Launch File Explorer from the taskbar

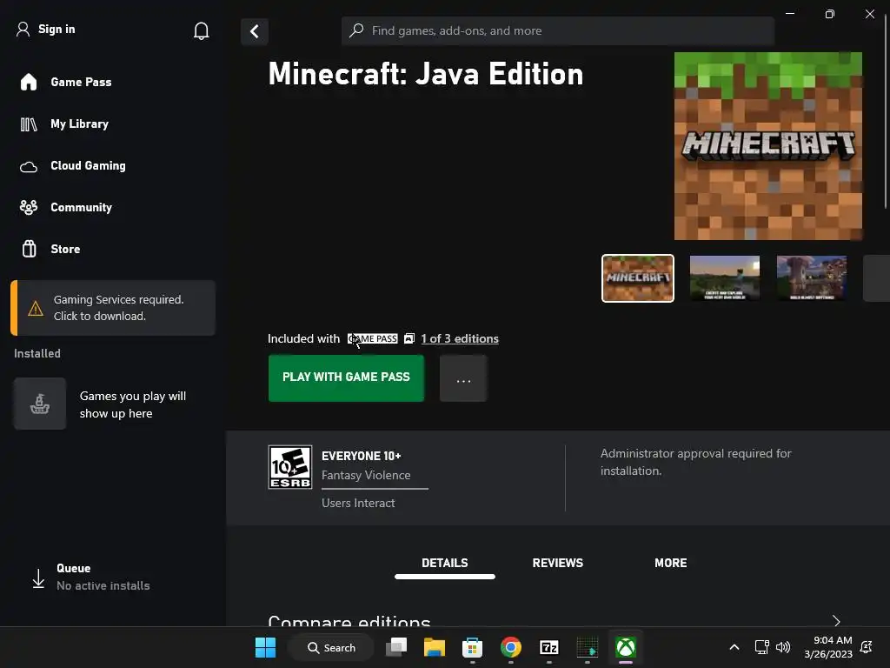click(435, 647)
